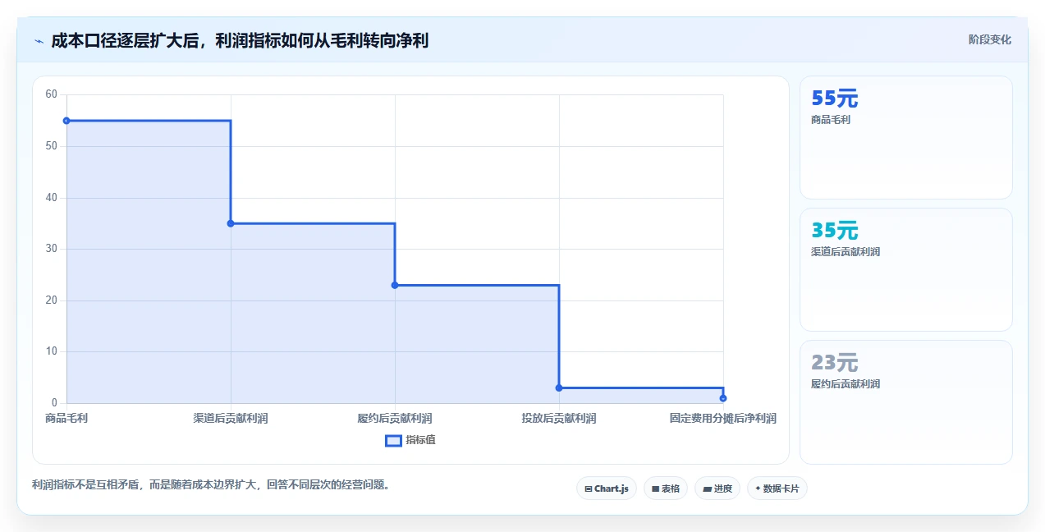
Task: Click the 阶段变化 label in header
Action: [990, 39]
